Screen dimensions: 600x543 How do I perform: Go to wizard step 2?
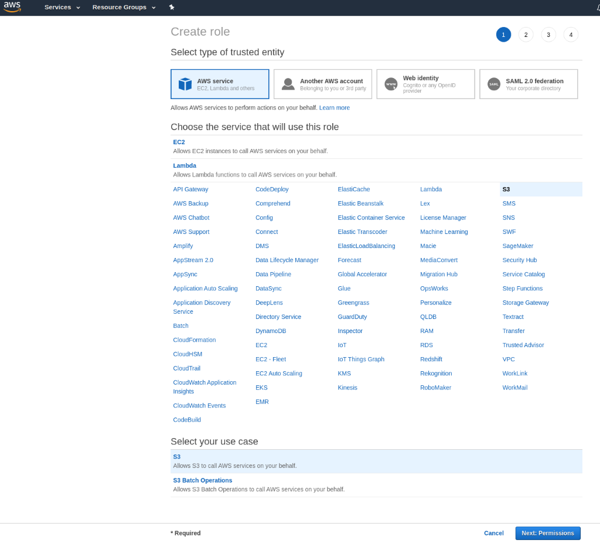[526, 35]
